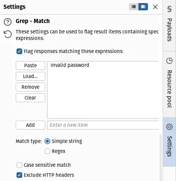Image resolution: width=176 pixels, height=181 pixels.
Task: Toggle Flag responses matching these expressions
Action: (19, 51)
